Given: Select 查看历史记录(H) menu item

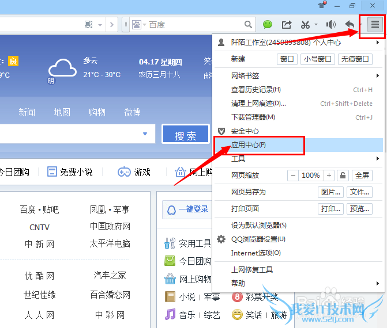Looking at the screenshot, I should pos(298,90).
